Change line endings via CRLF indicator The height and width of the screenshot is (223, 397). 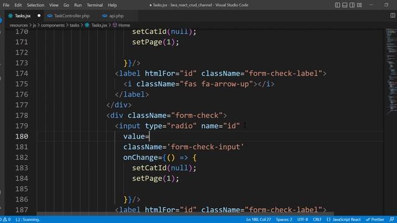click(x=317, y=219)
